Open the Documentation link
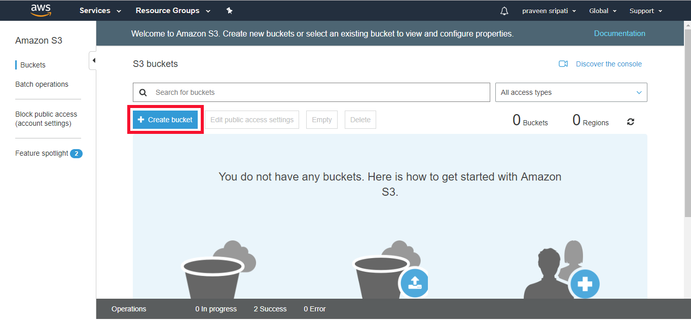 pos(620,33)
